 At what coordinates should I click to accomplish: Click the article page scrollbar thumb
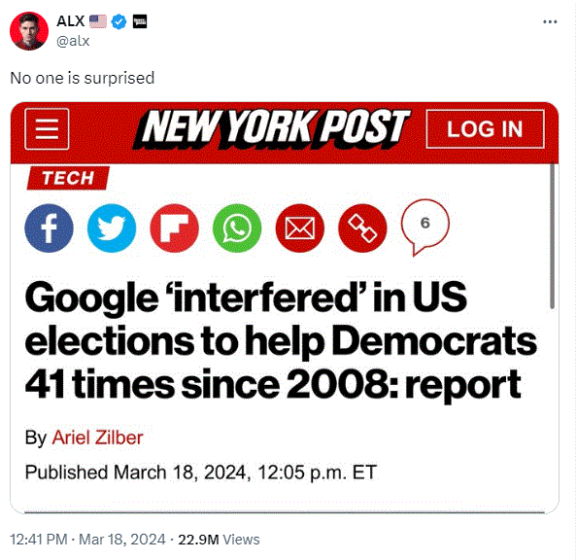pyautogui.click(x=552, y=236)
